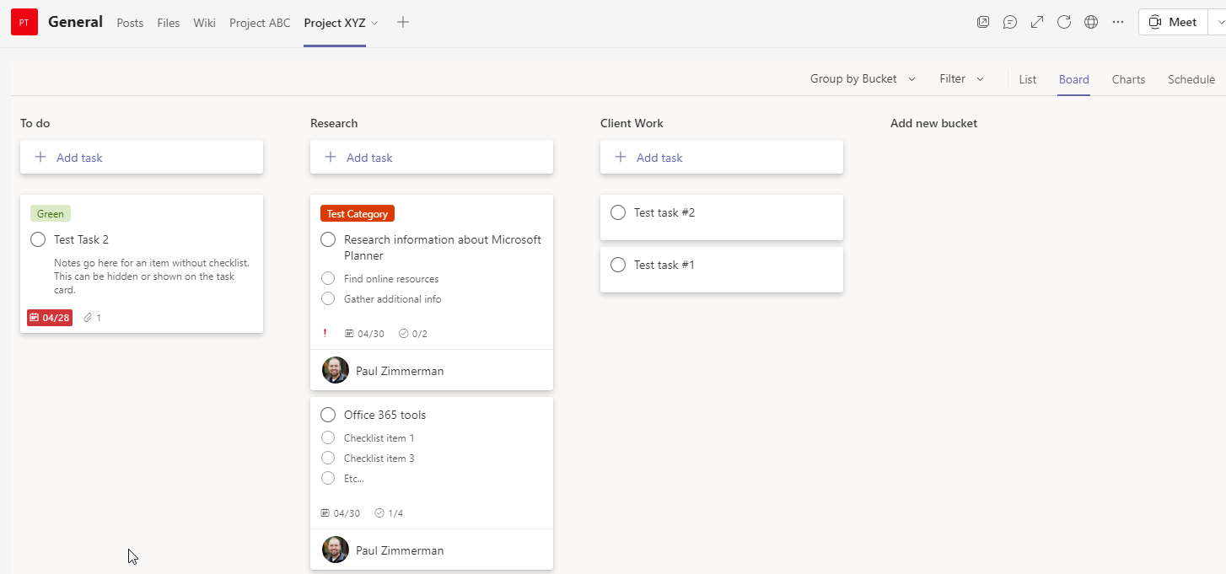
Task: Open in browser via the globe icon
Action: click(x=1091, y=22)
